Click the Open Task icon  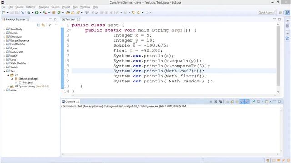[x=73, y=13]
